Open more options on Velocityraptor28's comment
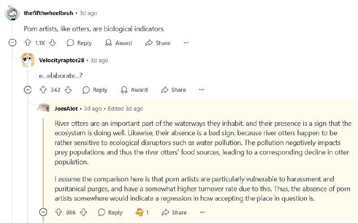 pyautogui.click(x=202, y=90)
